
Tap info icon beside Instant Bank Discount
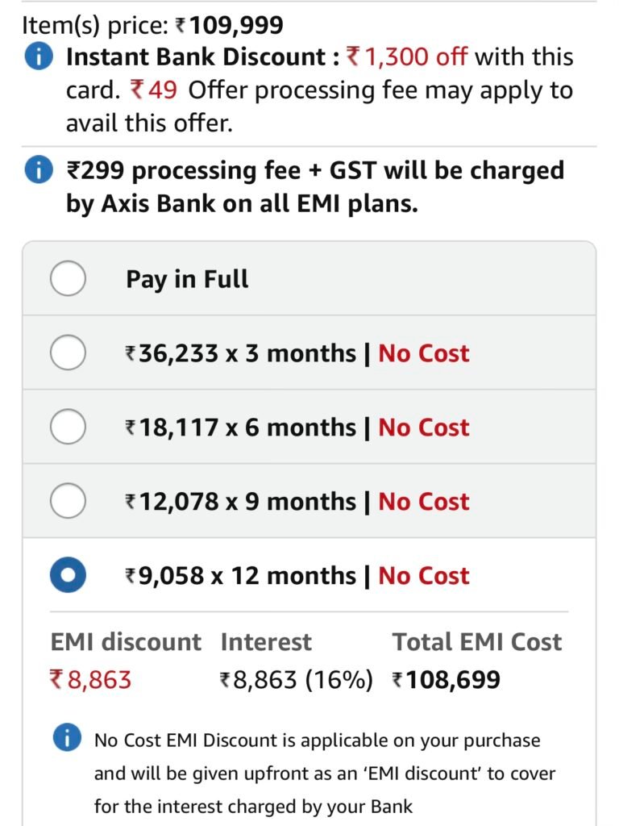39,58
